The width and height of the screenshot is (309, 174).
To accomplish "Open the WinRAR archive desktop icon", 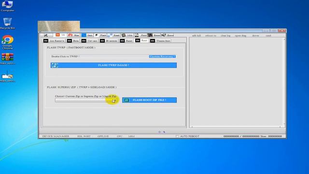I will (8, 59).
